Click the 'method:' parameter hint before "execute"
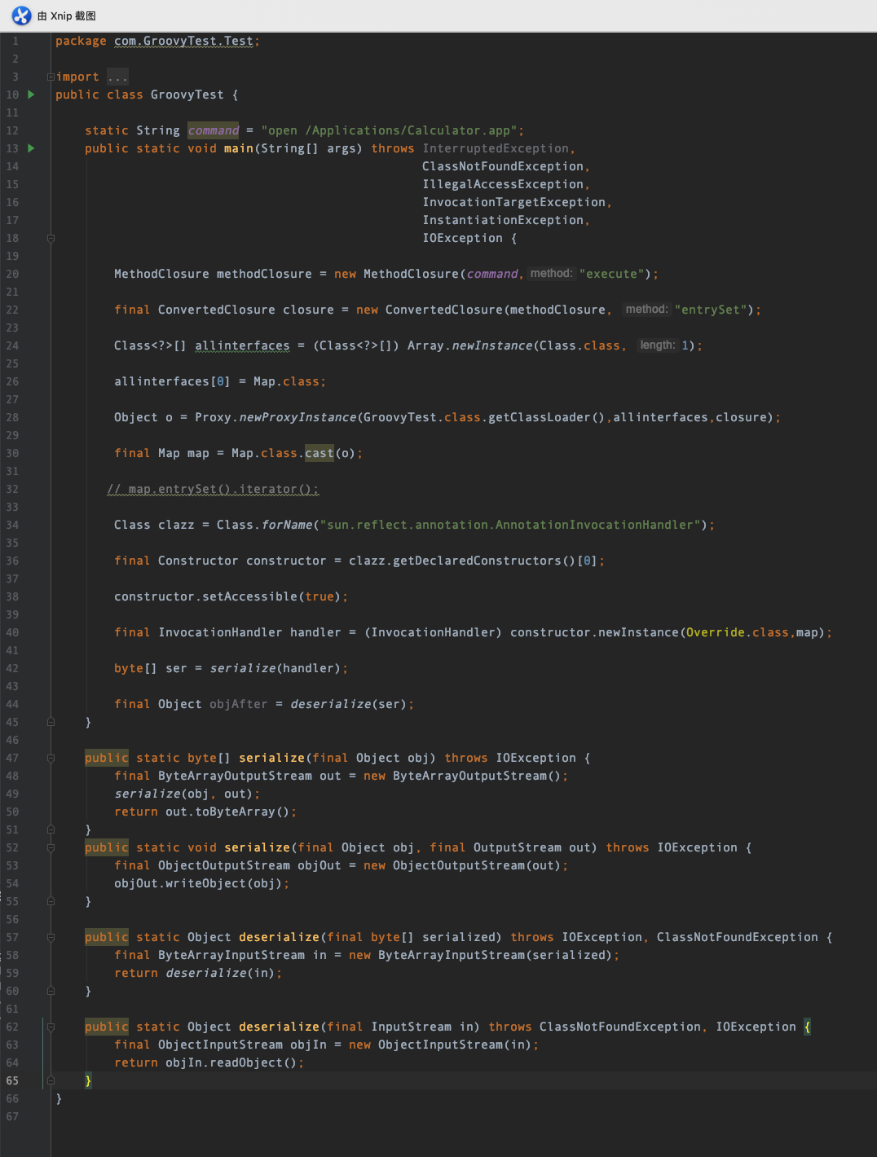This screenshot has height=1157, width=877. (551, 274)
